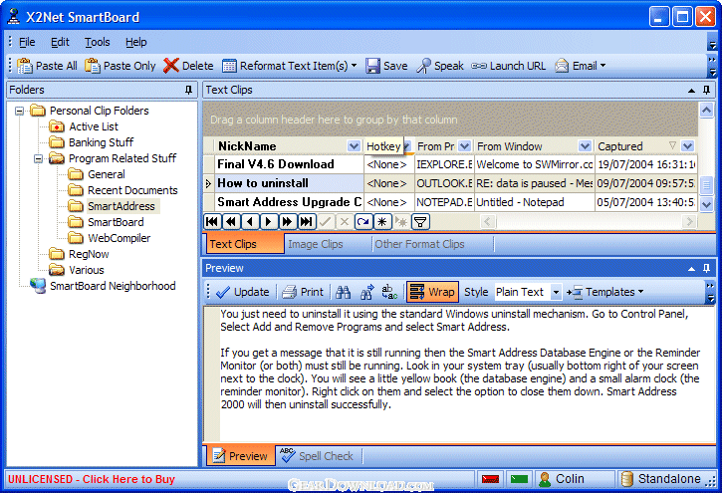
Task: Collapse the Personal Clip Folders tree node
Action: pyautogui.click(x=19, y=111)
